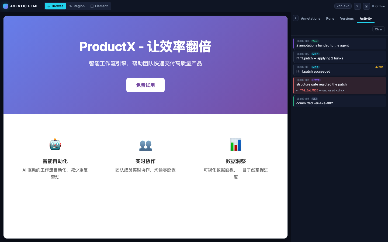Click the bar chart icon

[x=236, y=144]
